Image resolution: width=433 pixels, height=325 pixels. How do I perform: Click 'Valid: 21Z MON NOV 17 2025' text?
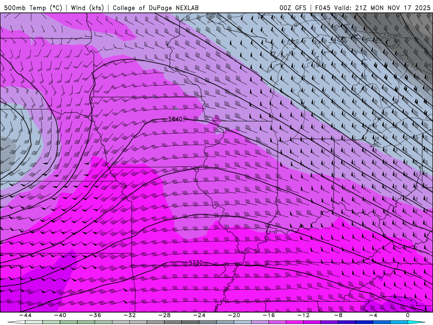point(382,8)
